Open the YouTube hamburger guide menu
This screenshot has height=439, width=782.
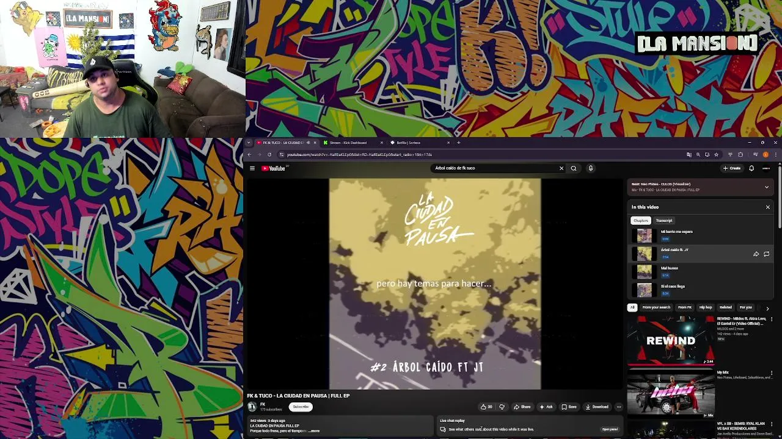click(252, 168)
